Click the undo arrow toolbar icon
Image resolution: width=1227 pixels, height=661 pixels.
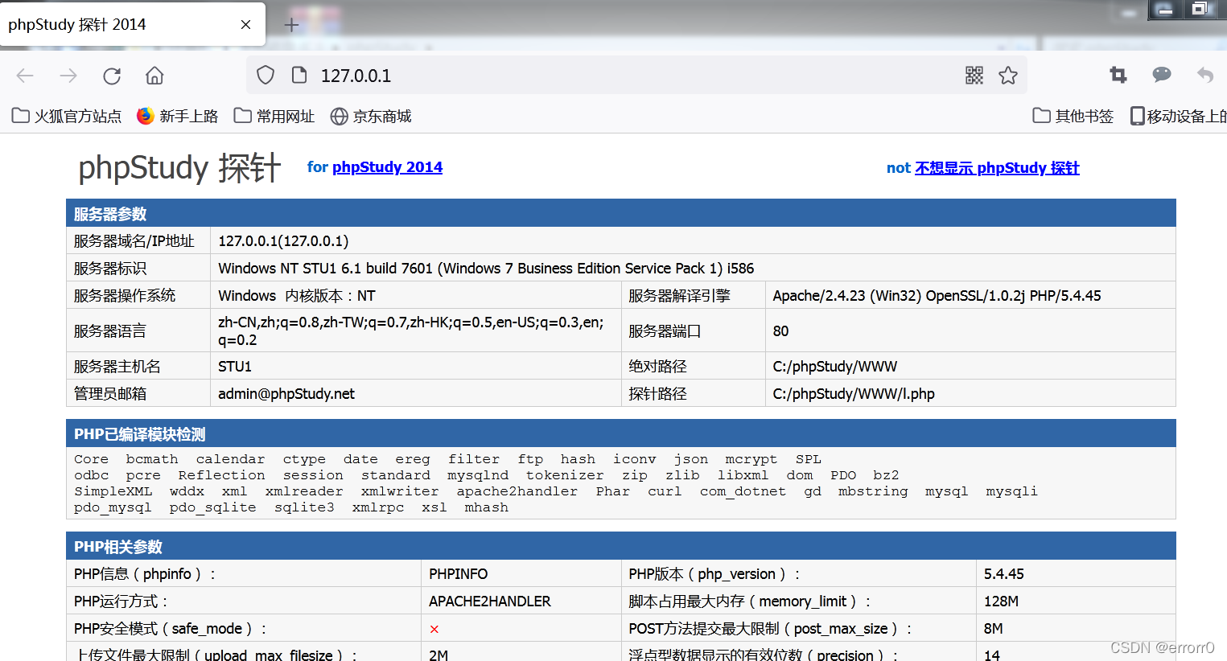(1205, 75)
